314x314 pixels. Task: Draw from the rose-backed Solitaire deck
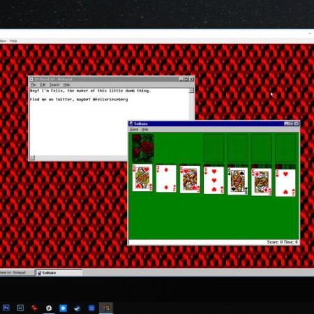point(143,148)
